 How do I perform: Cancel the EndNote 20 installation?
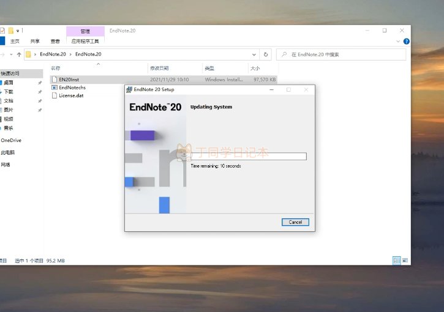click(x=295, y=222)
